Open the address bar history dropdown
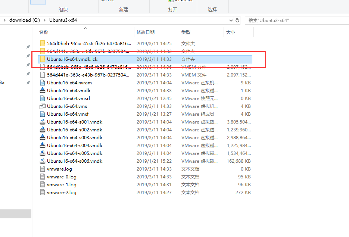The height and width of the screenshot is (237, 349). (231, 21)
